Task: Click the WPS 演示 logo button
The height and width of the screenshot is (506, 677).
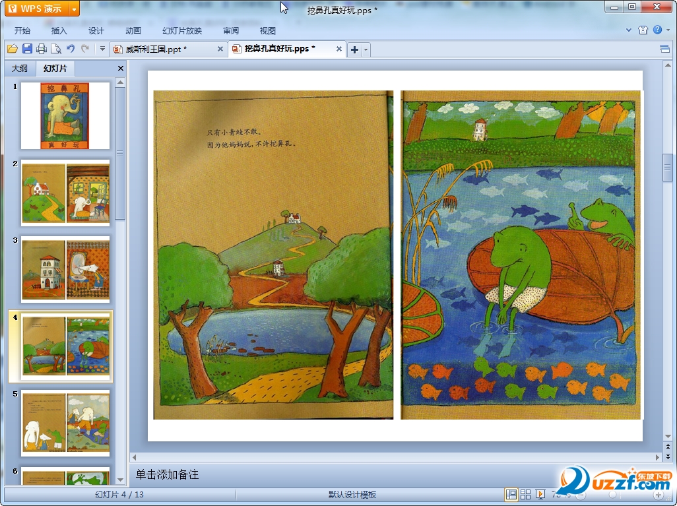Action: pyautogui.click(x=38, y=9)
